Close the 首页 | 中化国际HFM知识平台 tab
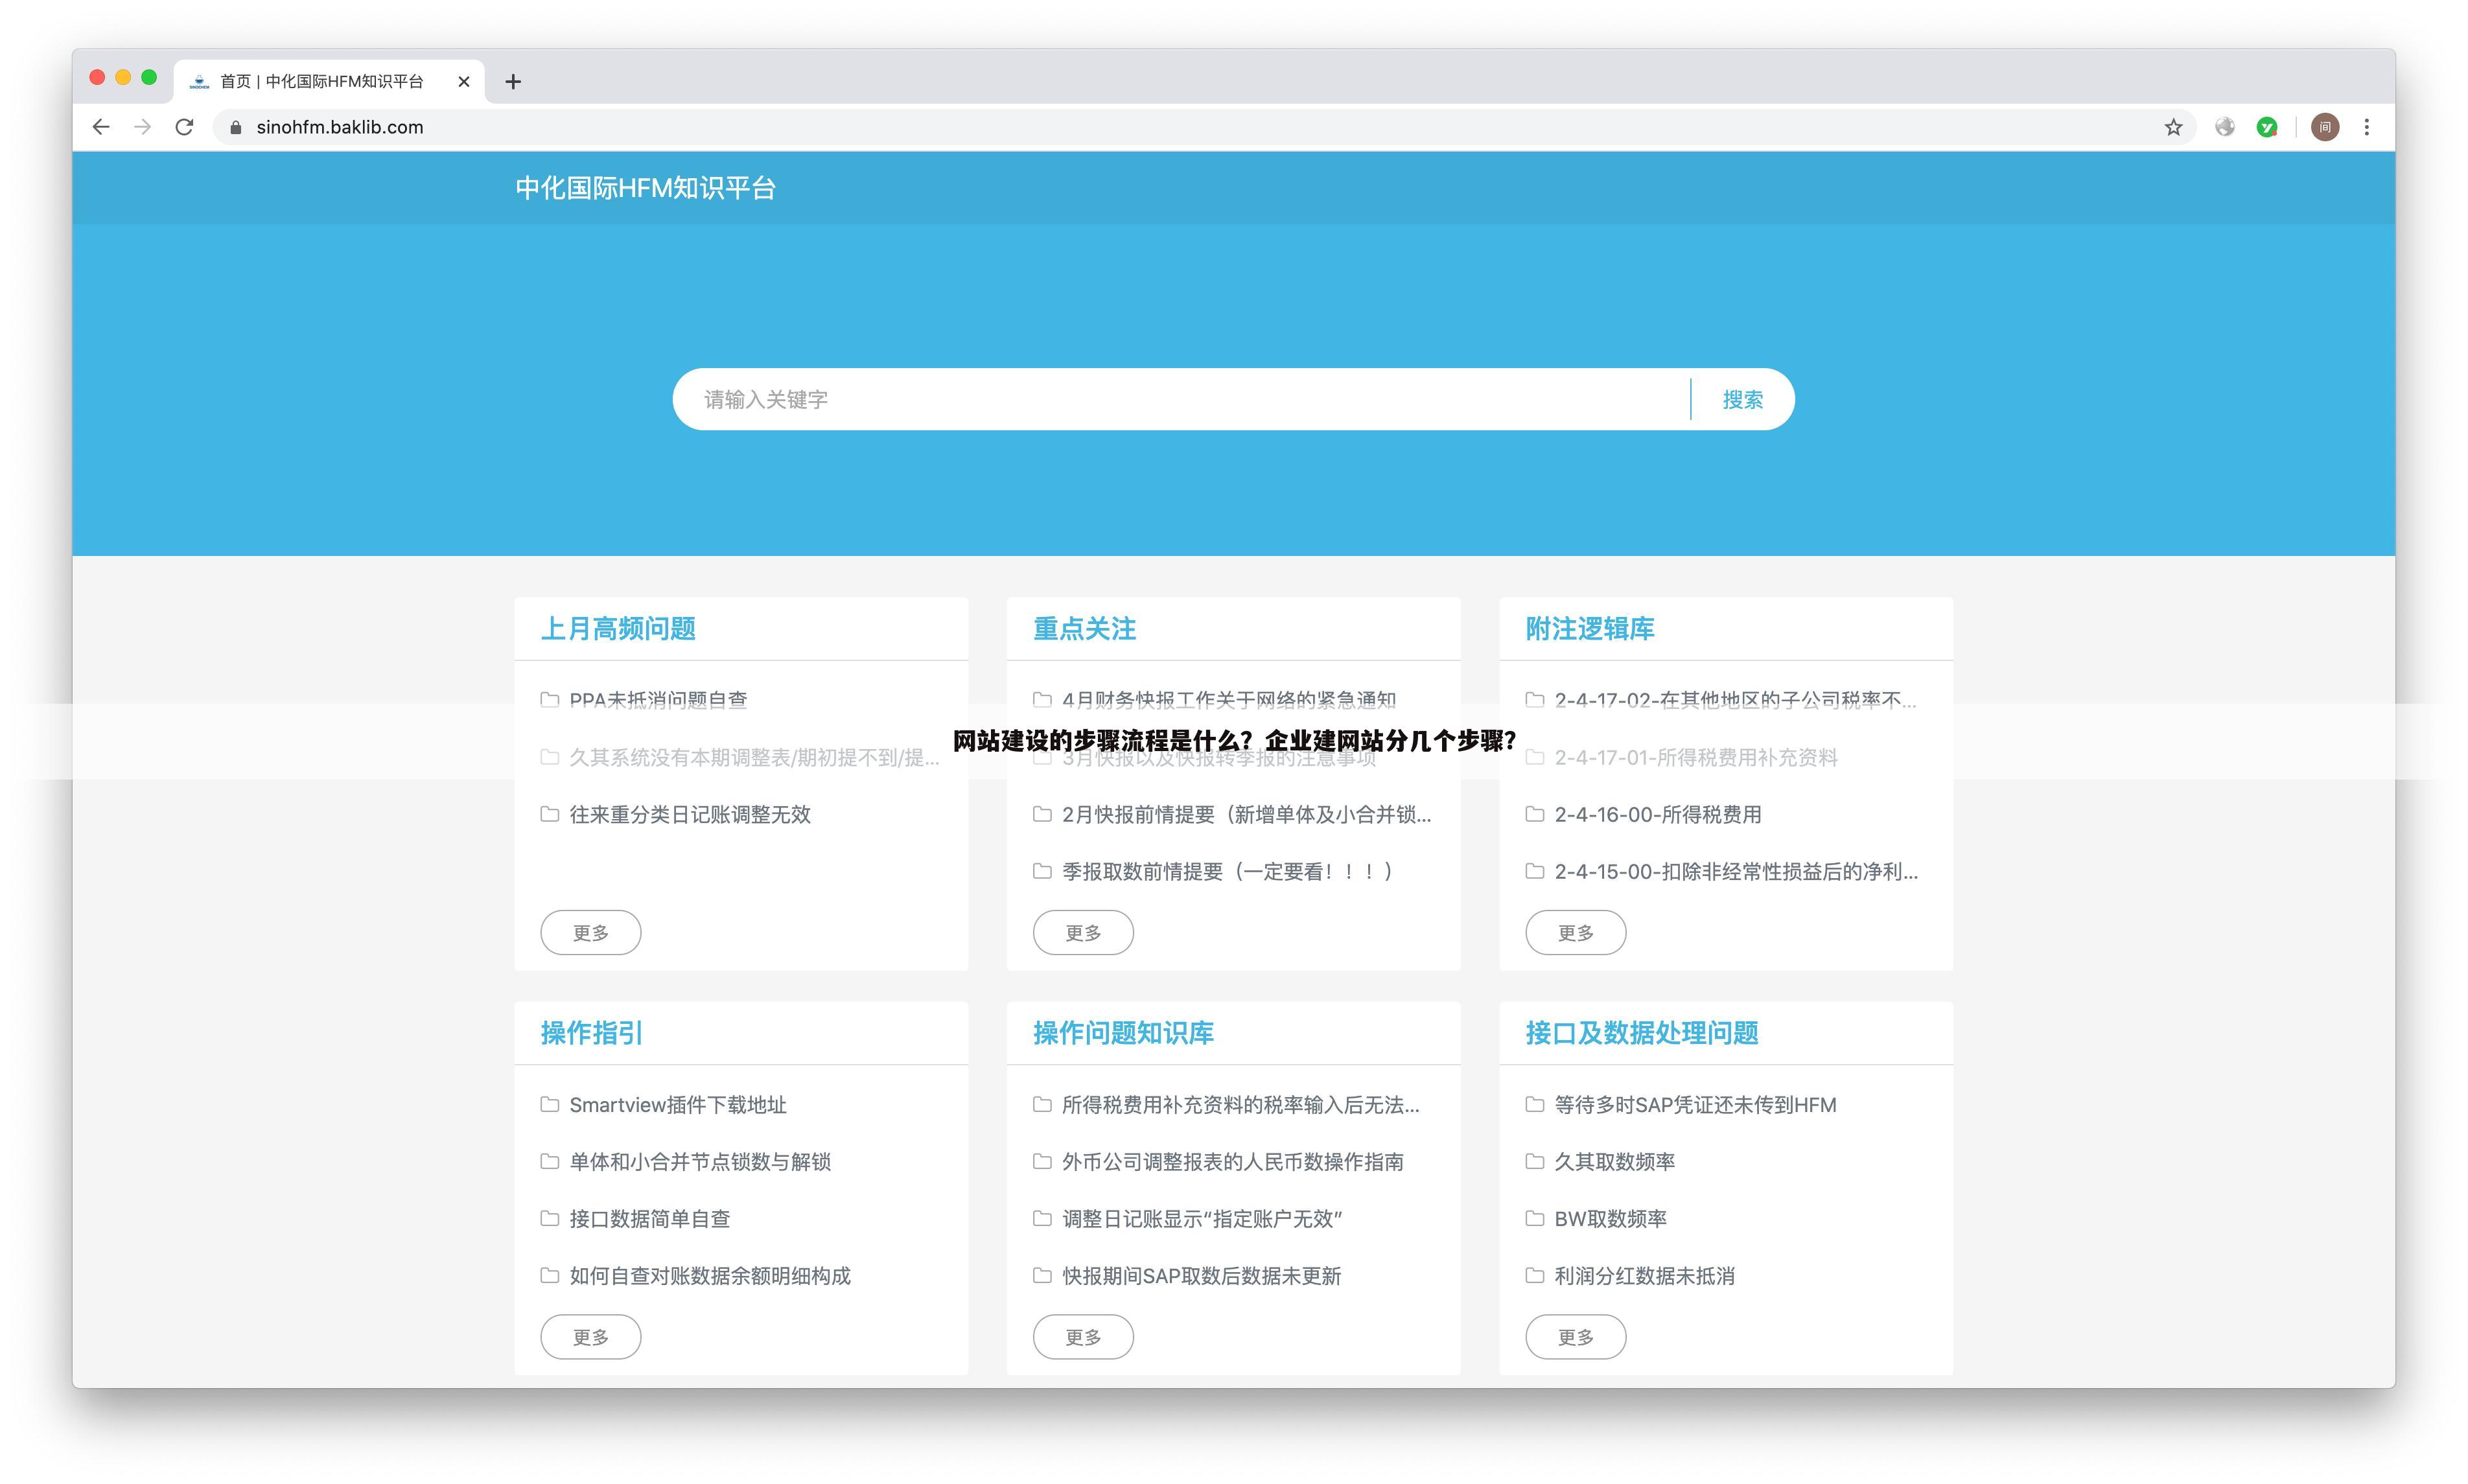2468x1484 pixels. tap(463, 81)
